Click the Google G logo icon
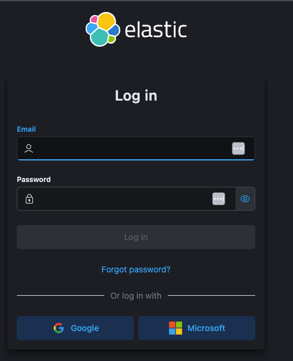 point(59,328)
